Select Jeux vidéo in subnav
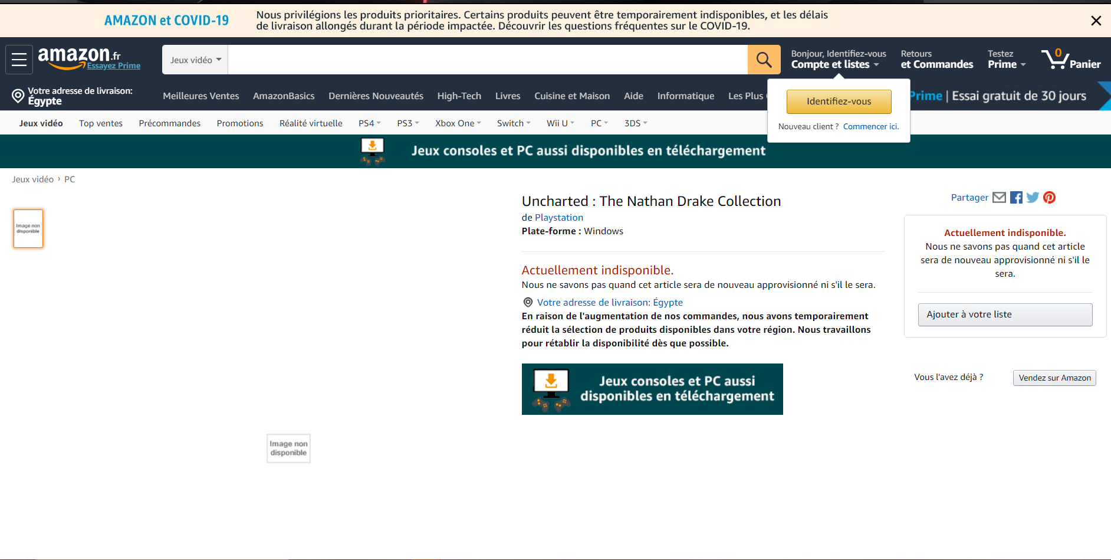This screenshot has height=560, width=1111. [41, 123]
